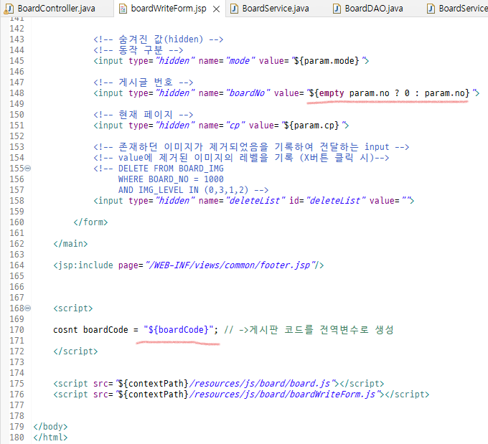The width and height of the screenshot is (488, 444).
Task: Select the boardWriteForm.jsp tab
Action: [x=168, y=9]
